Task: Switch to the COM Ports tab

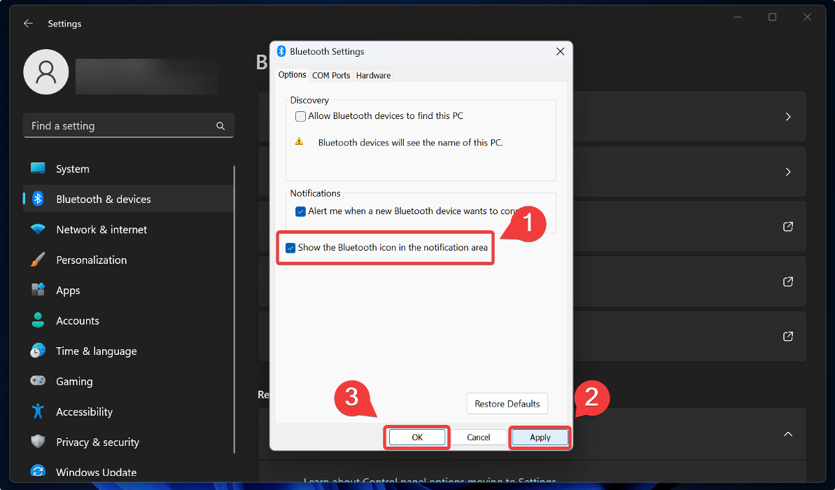Action: (x=331, y=75)
